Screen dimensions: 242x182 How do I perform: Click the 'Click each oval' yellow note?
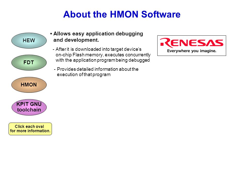coord(30,129)
